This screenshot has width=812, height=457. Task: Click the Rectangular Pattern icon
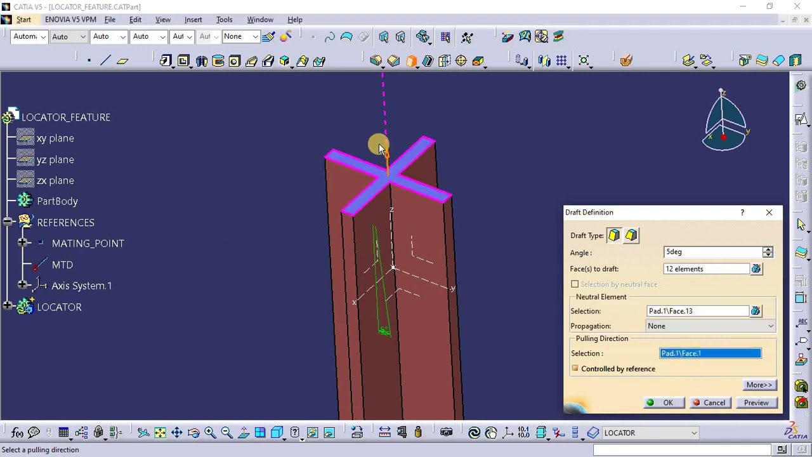[x=561, y=61]
